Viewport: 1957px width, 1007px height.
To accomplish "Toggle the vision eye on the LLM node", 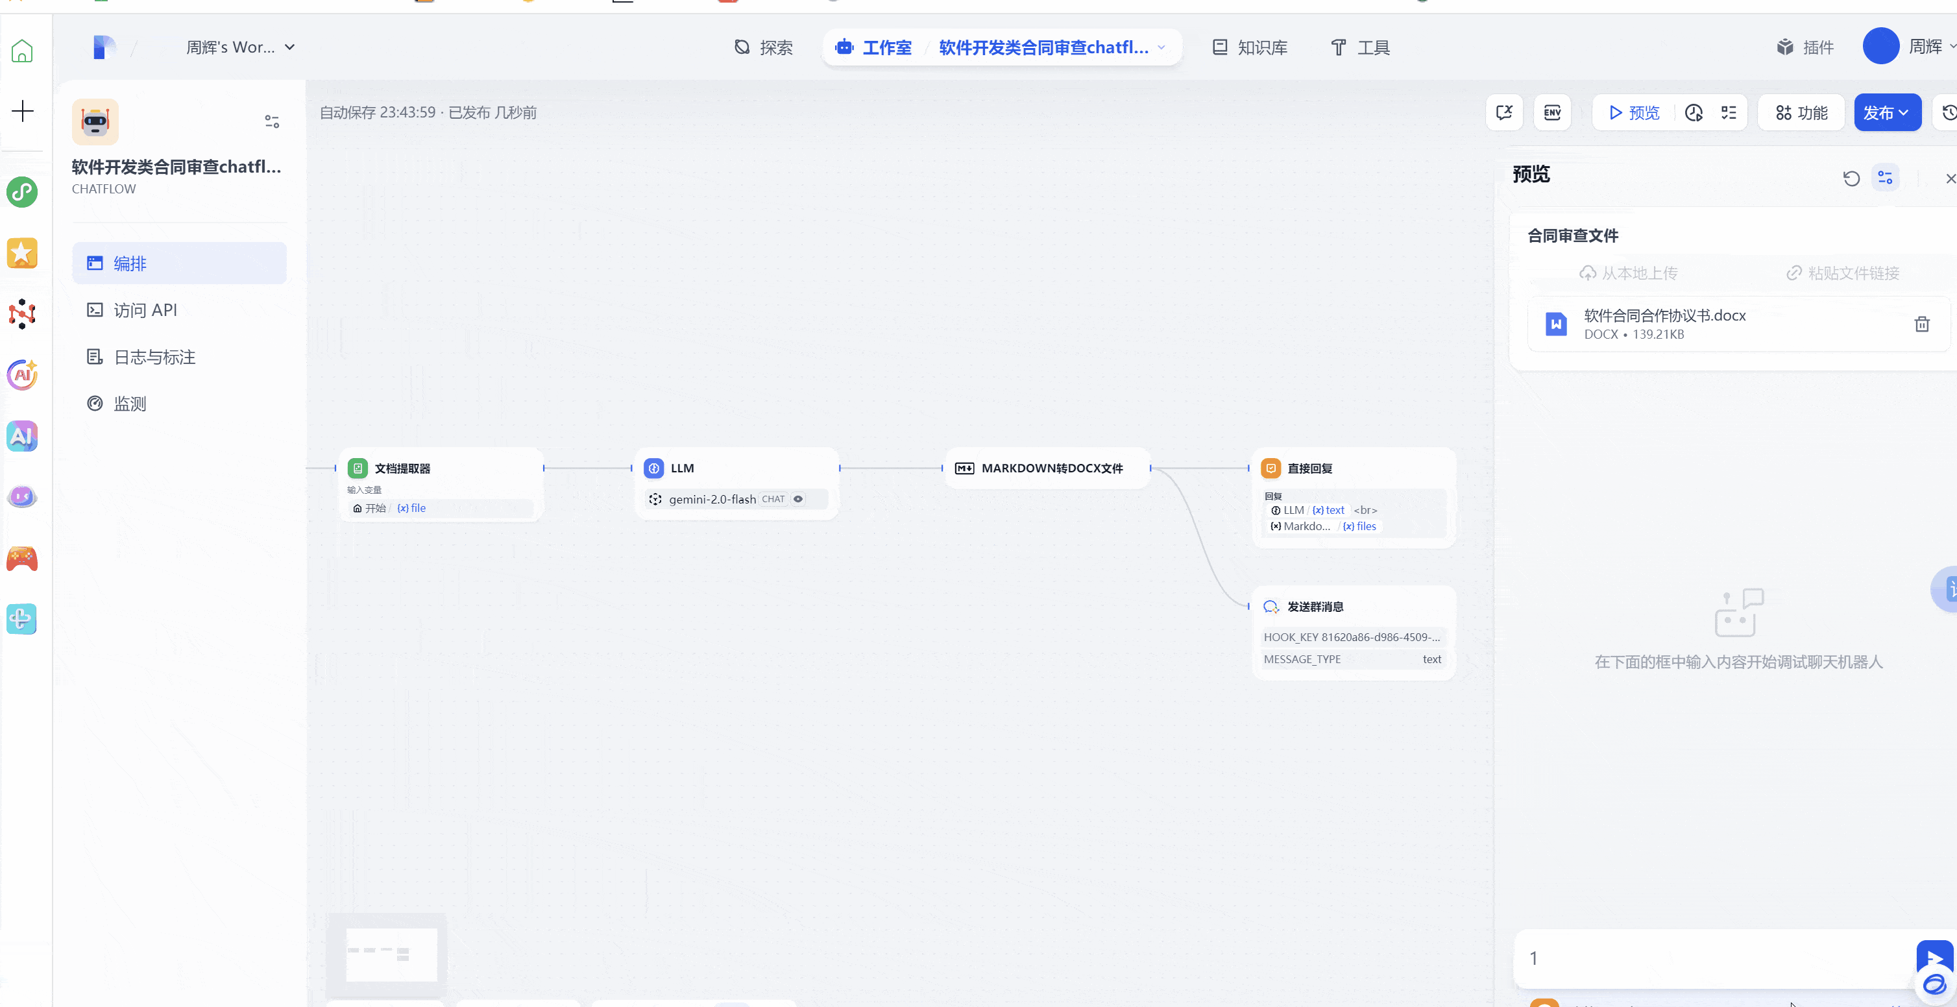I will point(797,499).
